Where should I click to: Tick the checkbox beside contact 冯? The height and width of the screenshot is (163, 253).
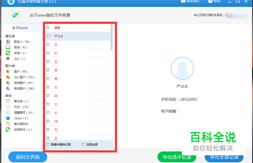point(48,121)
